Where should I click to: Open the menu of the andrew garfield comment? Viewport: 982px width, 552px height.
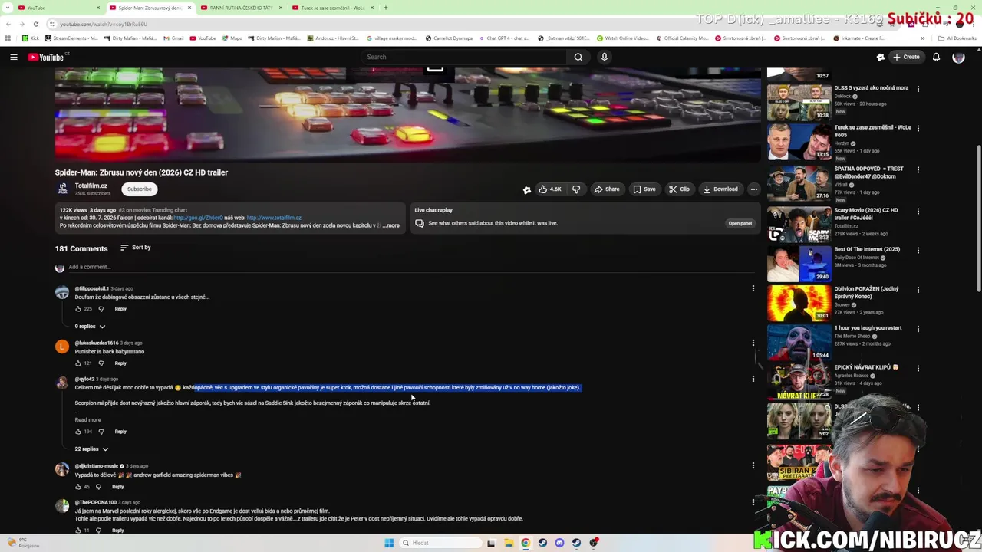pos(753,465)
